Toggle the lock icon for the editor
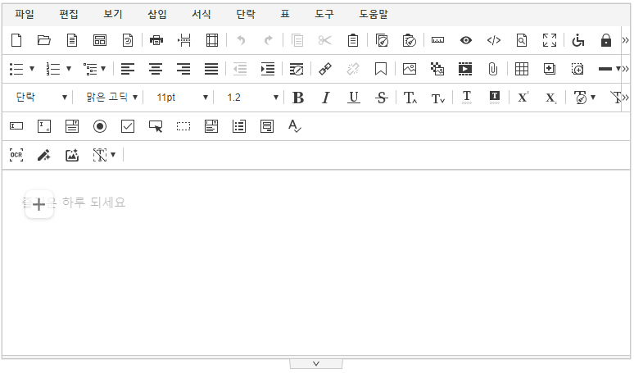This screenshot has height=373, width=634. pos(606,40)
